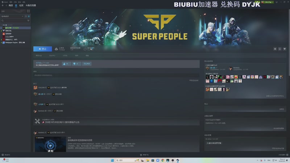Click the activity post input field
290x163 pixels.
click(x=116, y=75)
